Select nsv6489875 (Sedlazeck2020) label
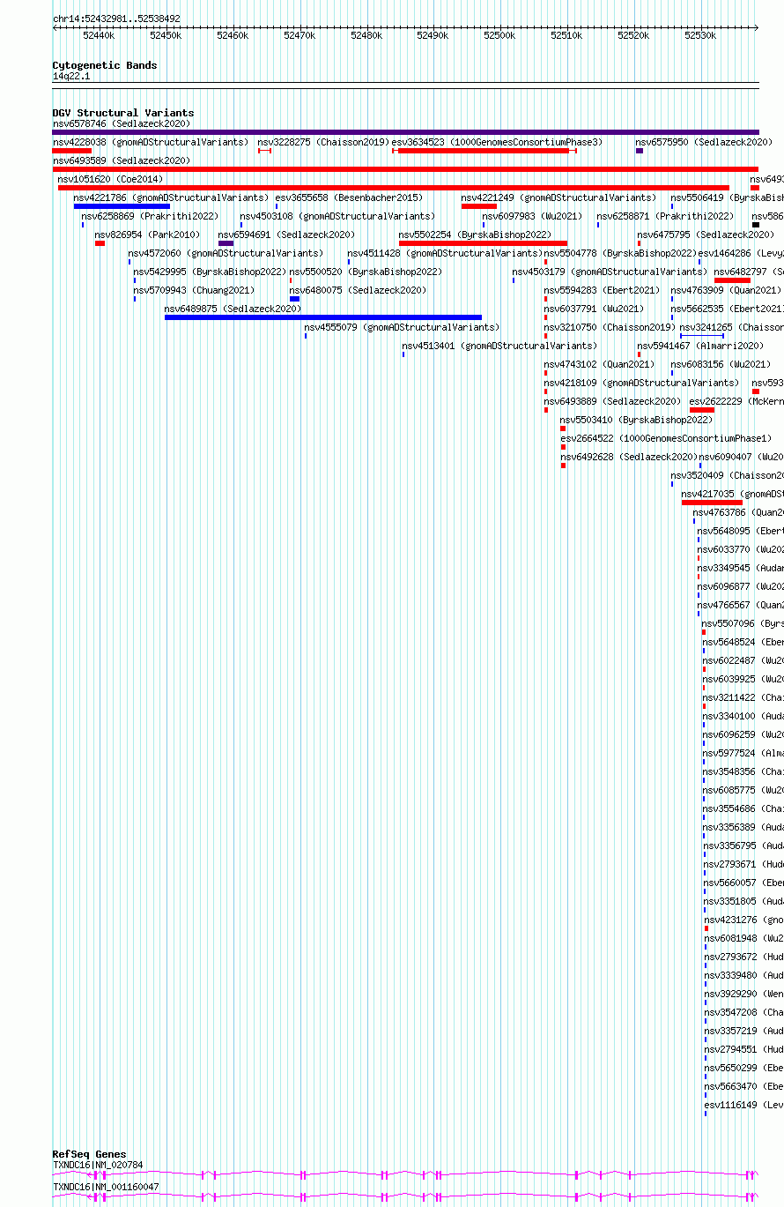 click(233, 309)
